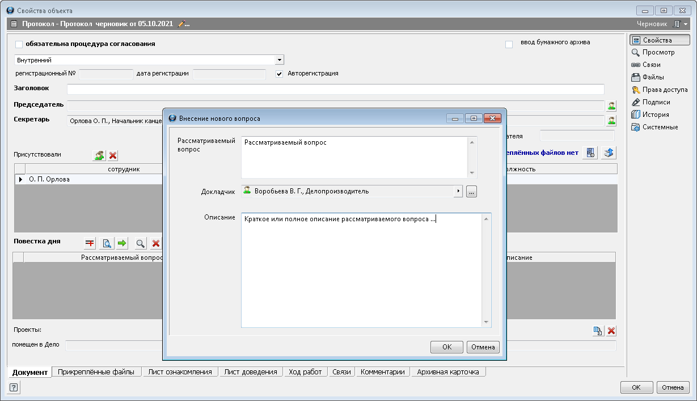Open Докладчик dropdown arrow
Image resolution: width=697 pixels, height=401 pixels.
[458, 192]
